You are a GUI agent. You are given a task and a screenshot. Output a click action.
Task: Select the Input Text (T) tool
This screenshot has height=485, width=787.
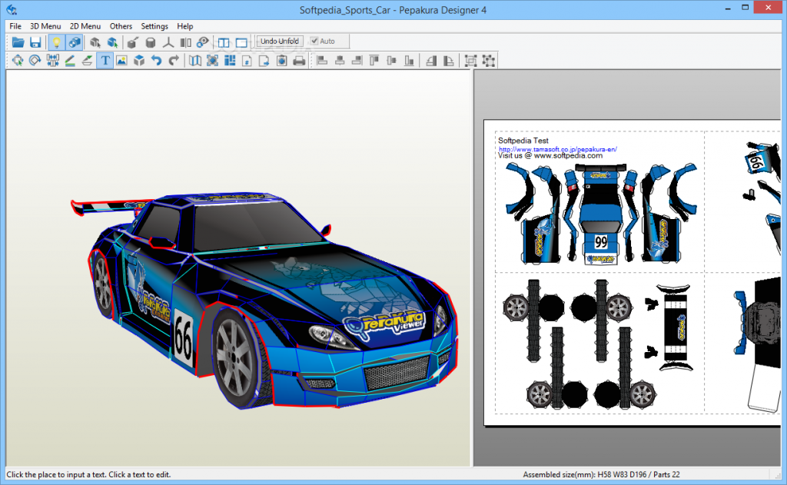click(x=105, y=61)
